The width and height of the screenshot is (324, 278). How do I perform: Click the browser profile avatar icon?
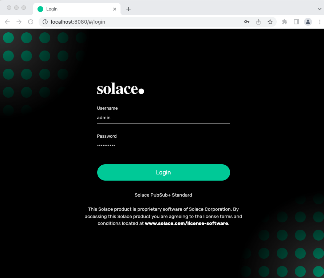coord(308,22)
